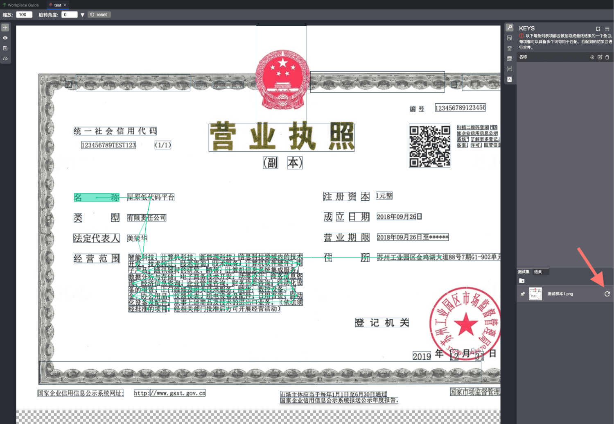
Task: Select the 营业执照 title box
Action: point(282,137)
